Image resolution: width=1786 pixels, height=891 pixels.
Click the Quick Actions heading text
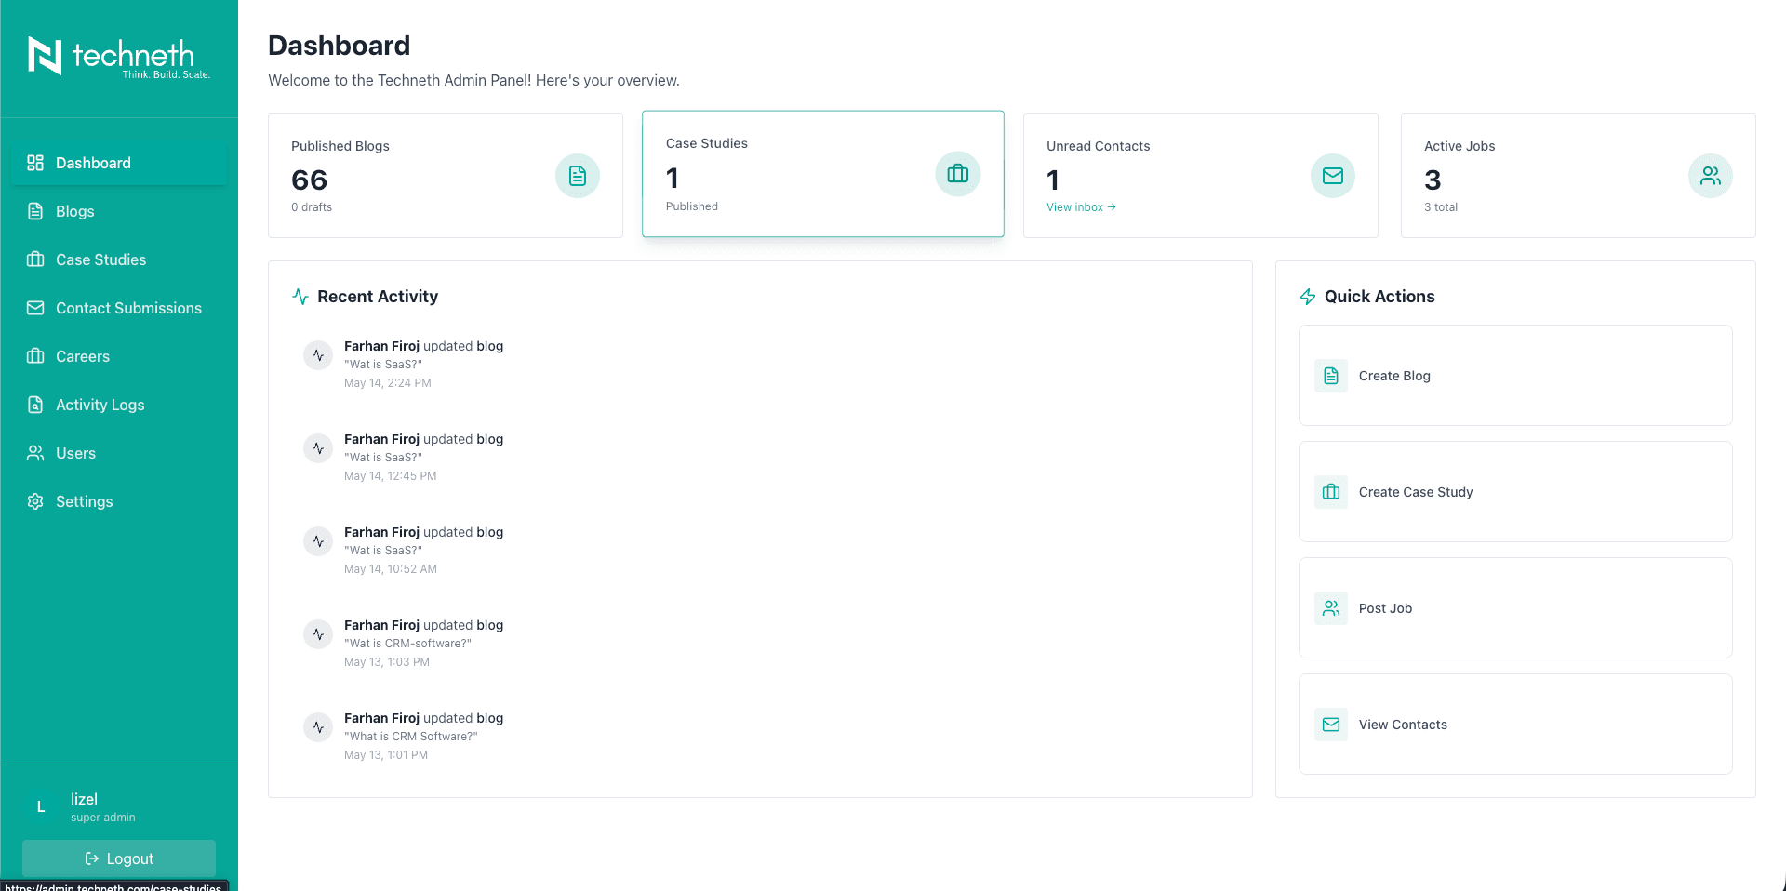click(x=1379, y=297)
